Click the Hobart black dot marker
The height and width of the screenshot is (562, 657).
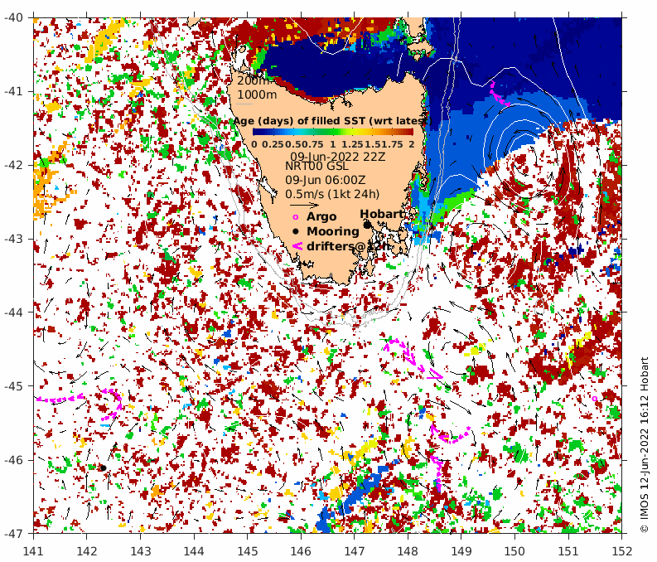pos(367,225)
